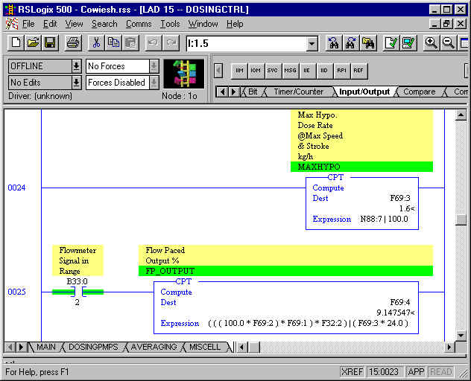Insert MSG instruction button
The width and height of the screenshot is (471, 381).
[290, 71]
